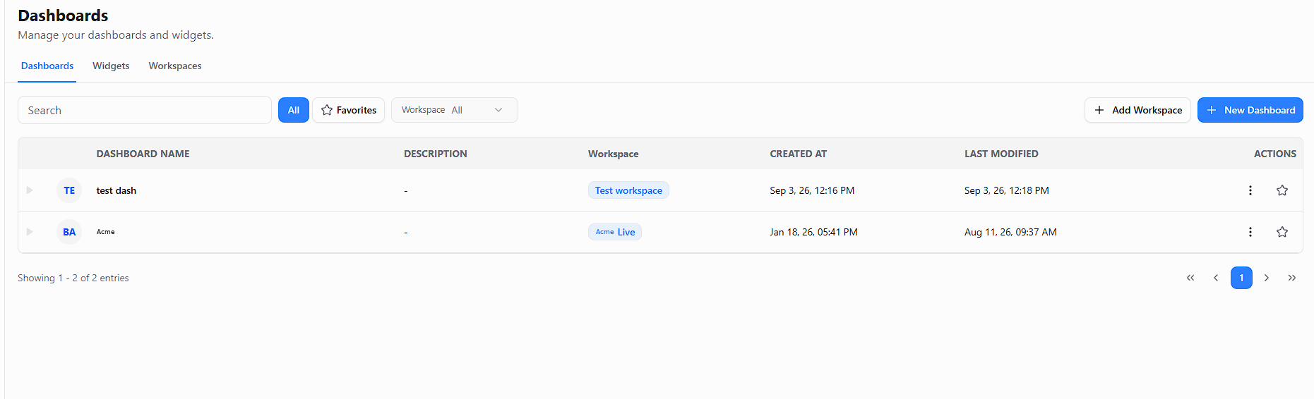Select the 'Sep 3, 26, 12:18 PM' modified date
Screen dimensions: 1314x399
[x=1007, y=190]
